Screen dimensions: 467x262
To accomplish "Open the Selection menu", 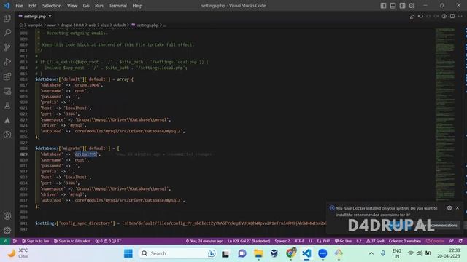I will point(52,6).
